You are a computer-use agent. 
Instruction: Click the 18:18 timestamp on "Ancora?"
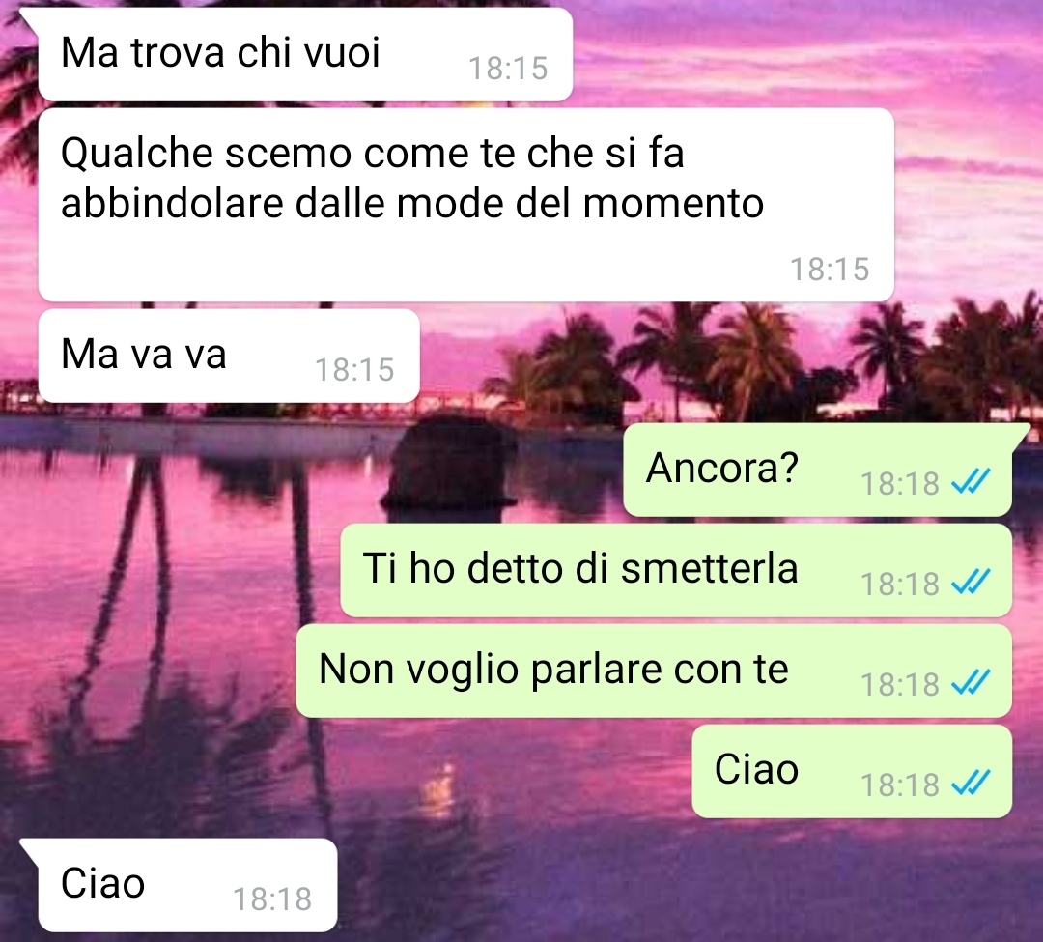(x=900, y=484)
